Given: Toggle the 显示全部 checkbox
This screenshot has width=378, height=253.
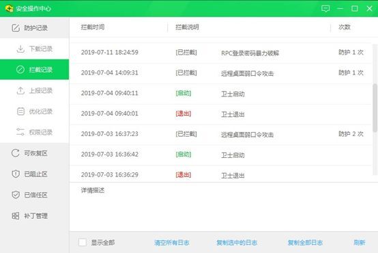Looking at the screenshot, I should [83, 242].
